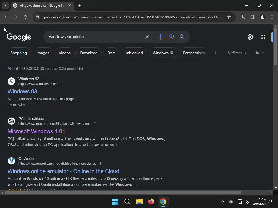The width and height of the screenshot is (278, 208).
Task: Click the https://www.windows93.net URL text
Action: pos(38,84)
